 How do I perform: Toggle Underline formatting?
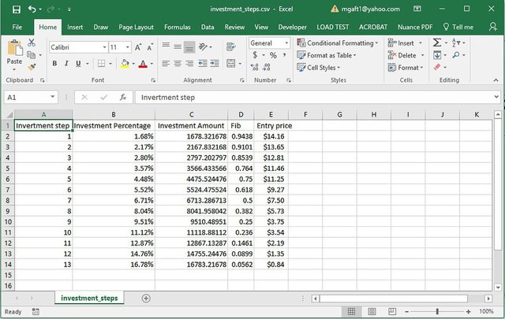pos(78,64)
